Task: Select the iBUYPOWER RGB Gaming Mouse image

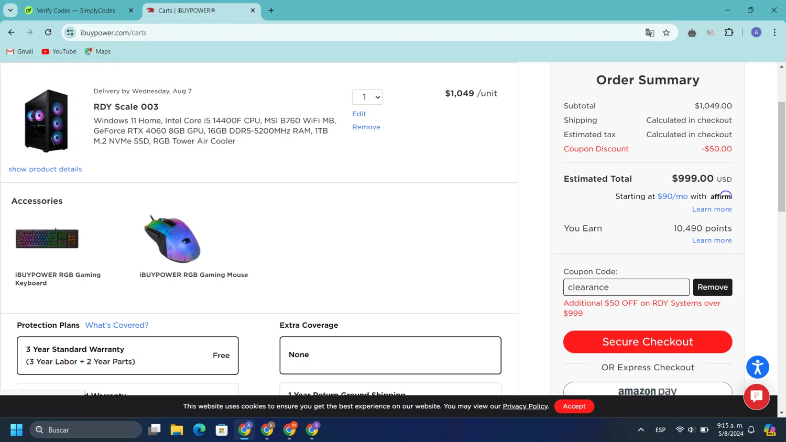Action: [172, 238]
